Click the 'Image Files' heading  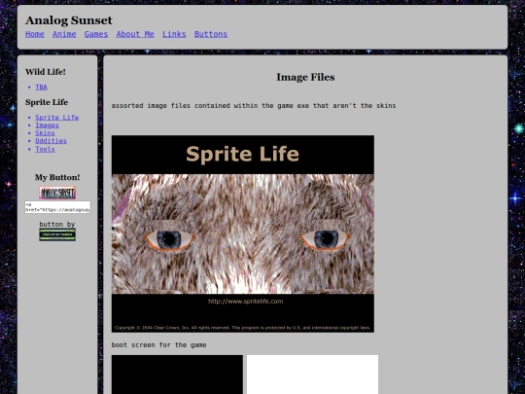(x=305, y=77)
